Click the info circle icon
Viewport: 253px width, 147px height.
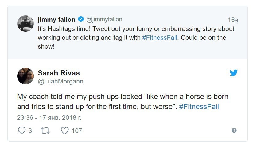pos(234,130)
